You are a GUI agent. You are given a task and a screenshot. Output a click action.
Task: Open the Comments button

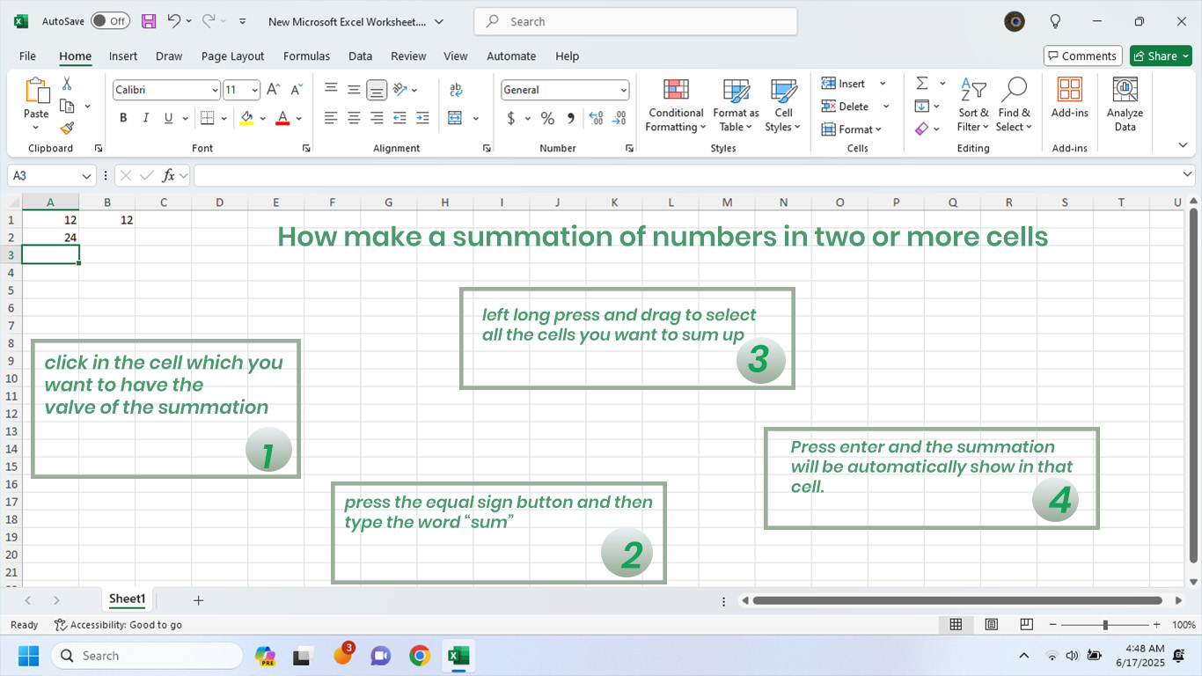(1082, 56)
